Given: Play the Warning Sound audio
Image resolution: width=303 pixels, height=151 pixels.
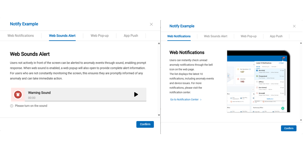Looking at the screenshot, I should tap(136, 94).
